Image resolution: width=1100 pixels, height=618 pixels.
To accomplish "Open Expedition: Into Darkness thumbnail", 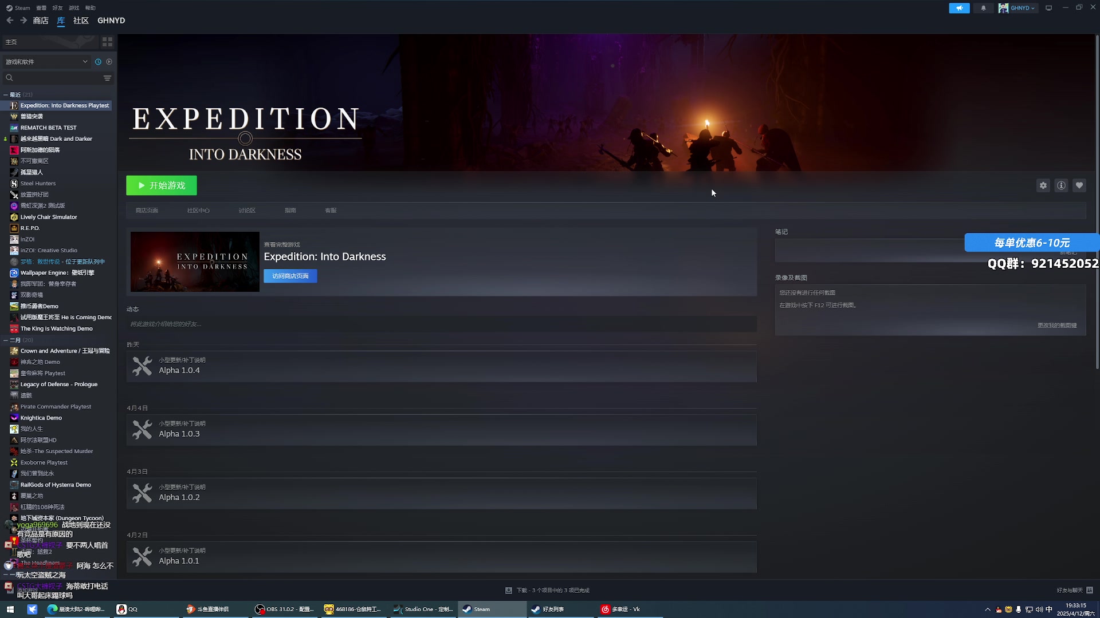I will [195, 262].
